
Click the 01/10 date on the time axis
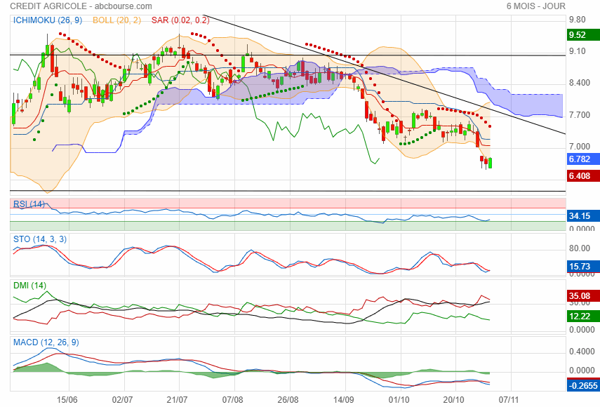(x=399, y=400)
